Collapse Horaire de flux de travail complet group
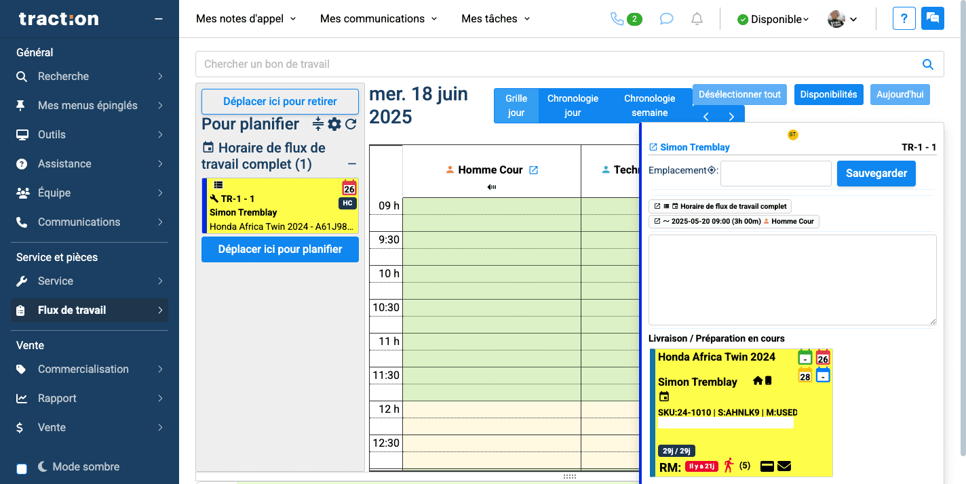Image resolution: width=966 pixels, height=484 pixels. pos(352,164)
